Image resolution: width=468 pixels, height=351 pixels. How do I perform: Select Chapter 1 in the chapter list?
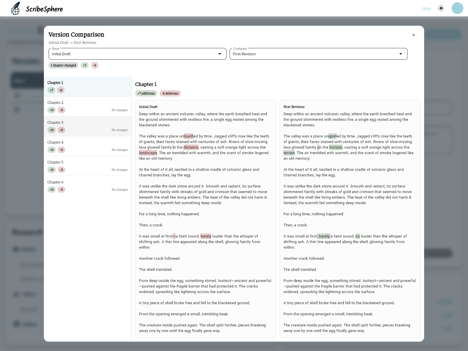[x=87, y=87]
